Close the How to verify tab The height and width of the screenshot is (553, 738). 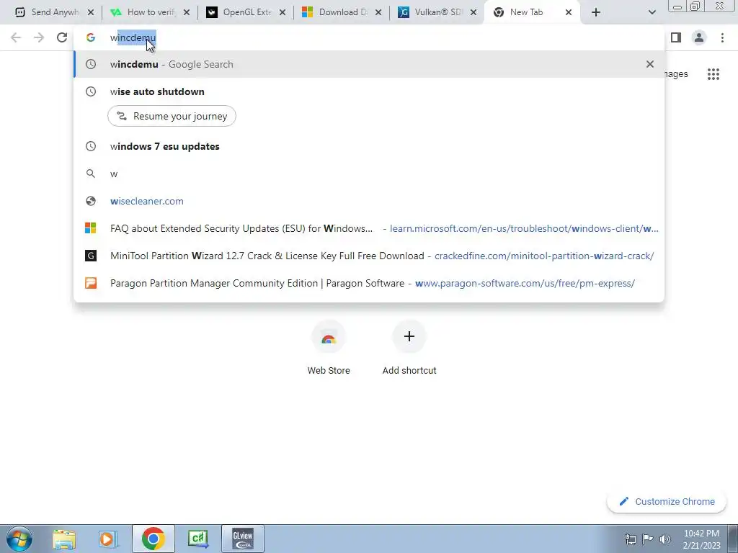click(187, 12)
